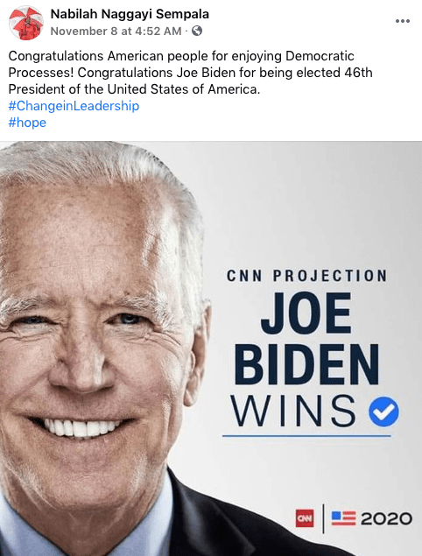Click the blue underline beneath WINS

pos(306,436)
